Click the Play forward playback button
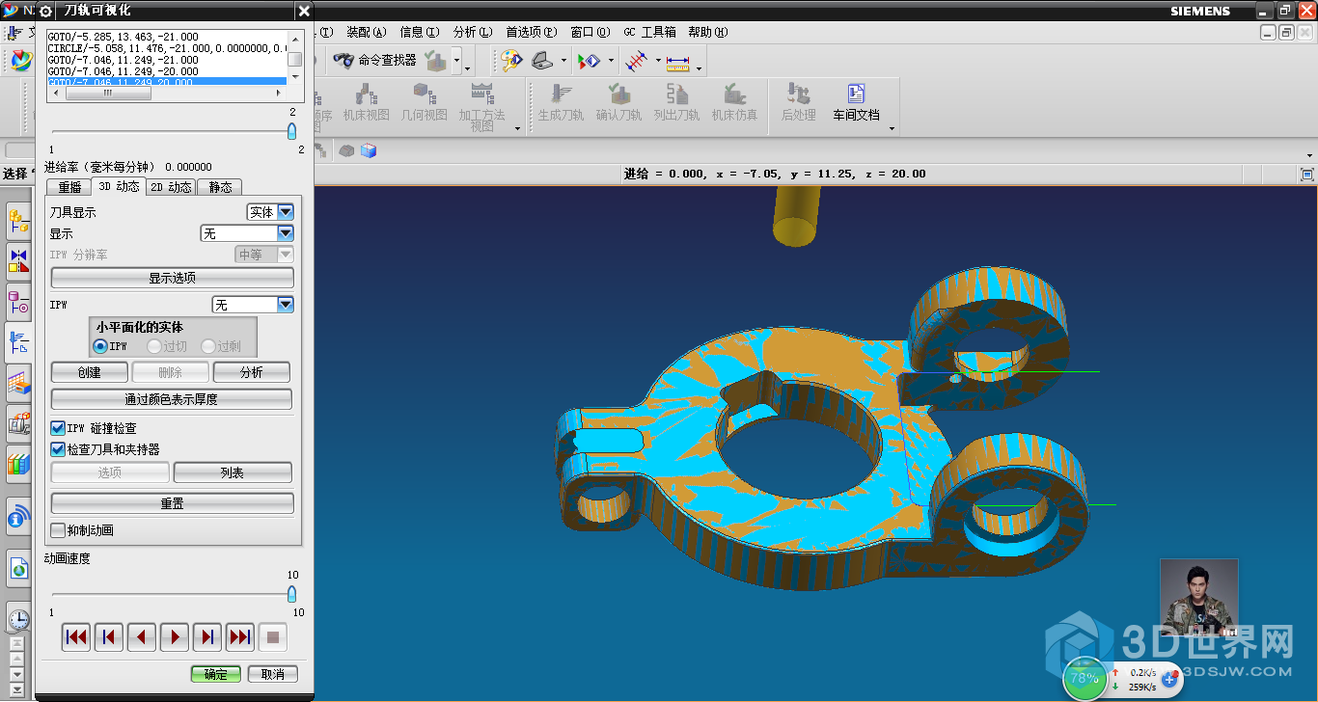This screenshot has width=1318, height=702. tap(175, 636)
